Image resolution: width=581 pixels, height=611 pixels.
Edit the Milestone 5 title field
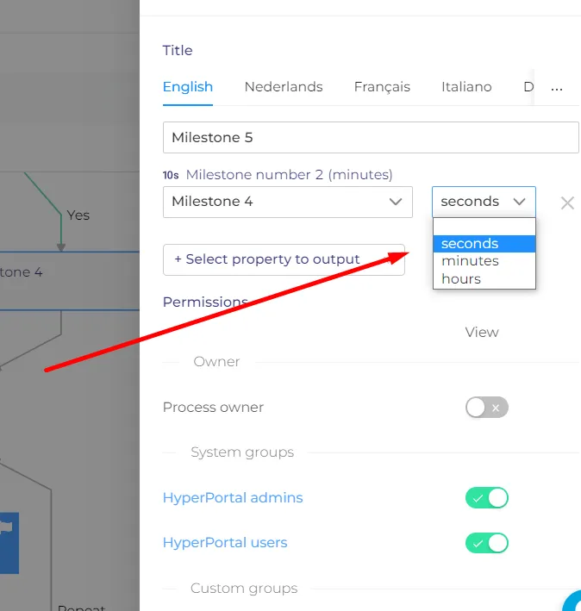coord(371,138)
